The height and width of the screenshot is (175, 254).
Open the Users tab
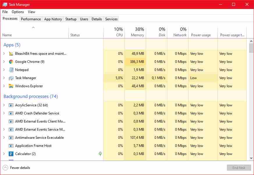[84, 19]
